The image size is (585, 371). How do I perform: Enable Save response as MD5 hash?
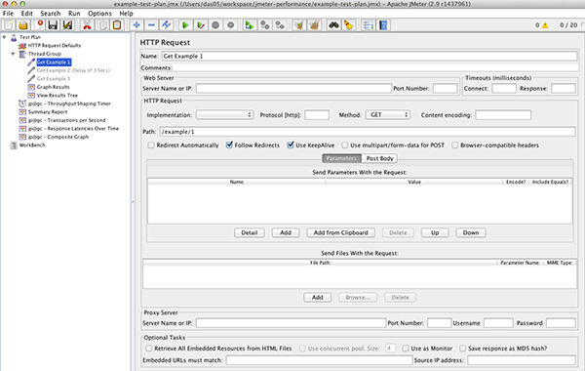pyautogui.click(x=462, y=349)
